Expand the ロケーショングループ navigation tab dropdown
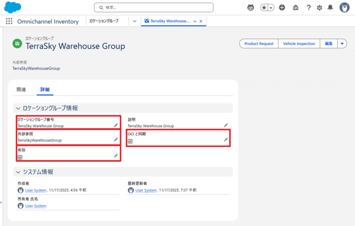The height and width of the screenshot is (226, 355). (135, 21)
